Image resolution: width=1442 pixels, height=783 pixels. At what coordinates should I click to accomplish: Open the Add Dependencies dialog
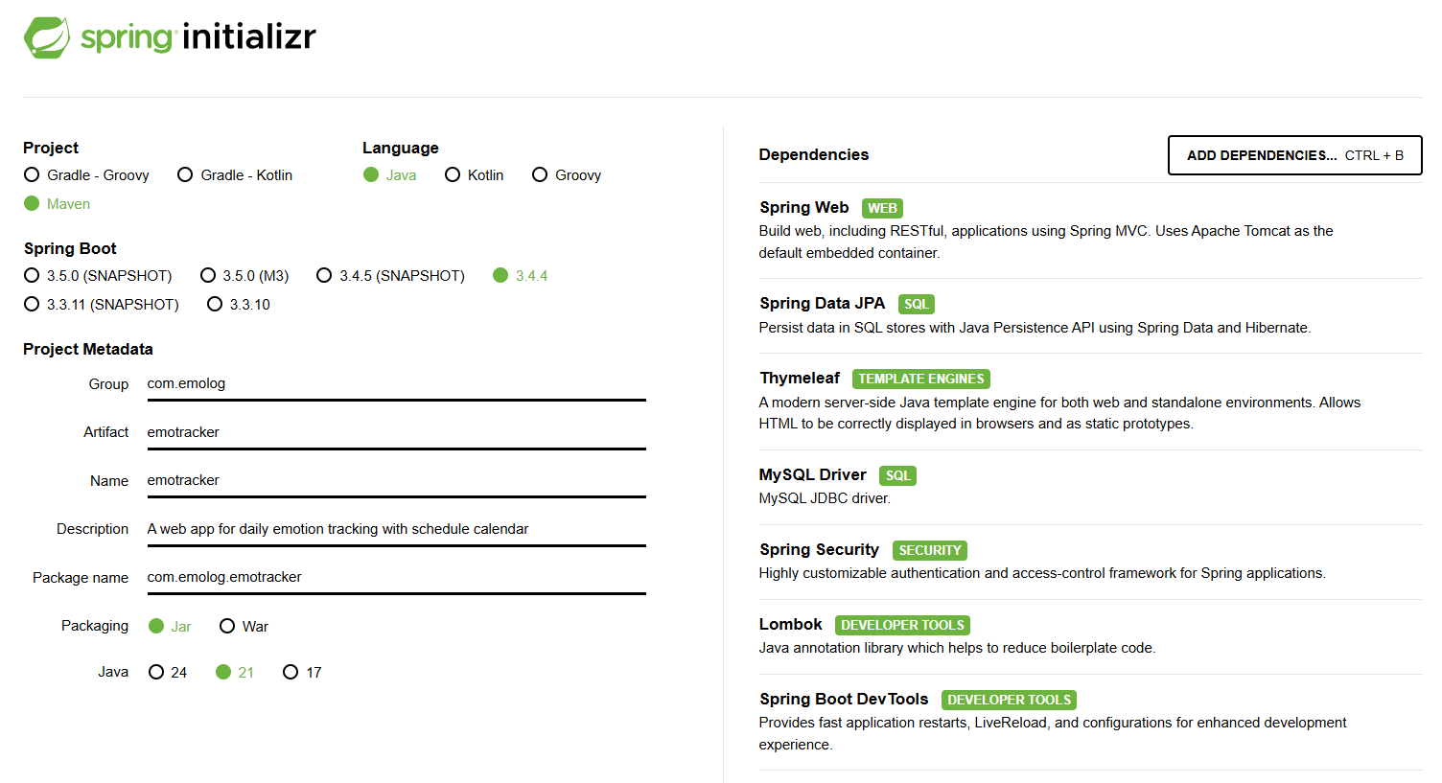pyautogui.click(x=1294, y=155)
